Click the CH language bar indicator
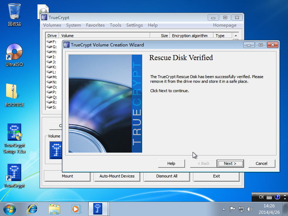 (261, 197)
